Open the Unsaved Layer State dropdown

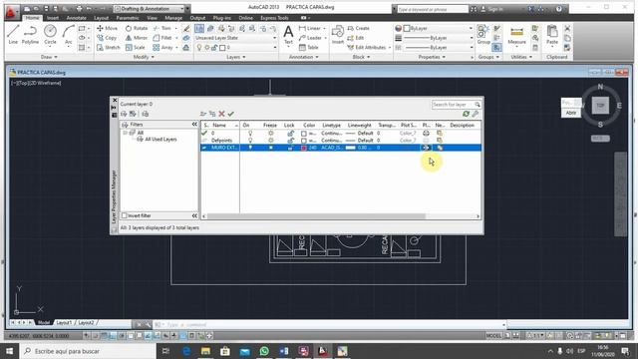pyautogui.click(x=236, y=38)
